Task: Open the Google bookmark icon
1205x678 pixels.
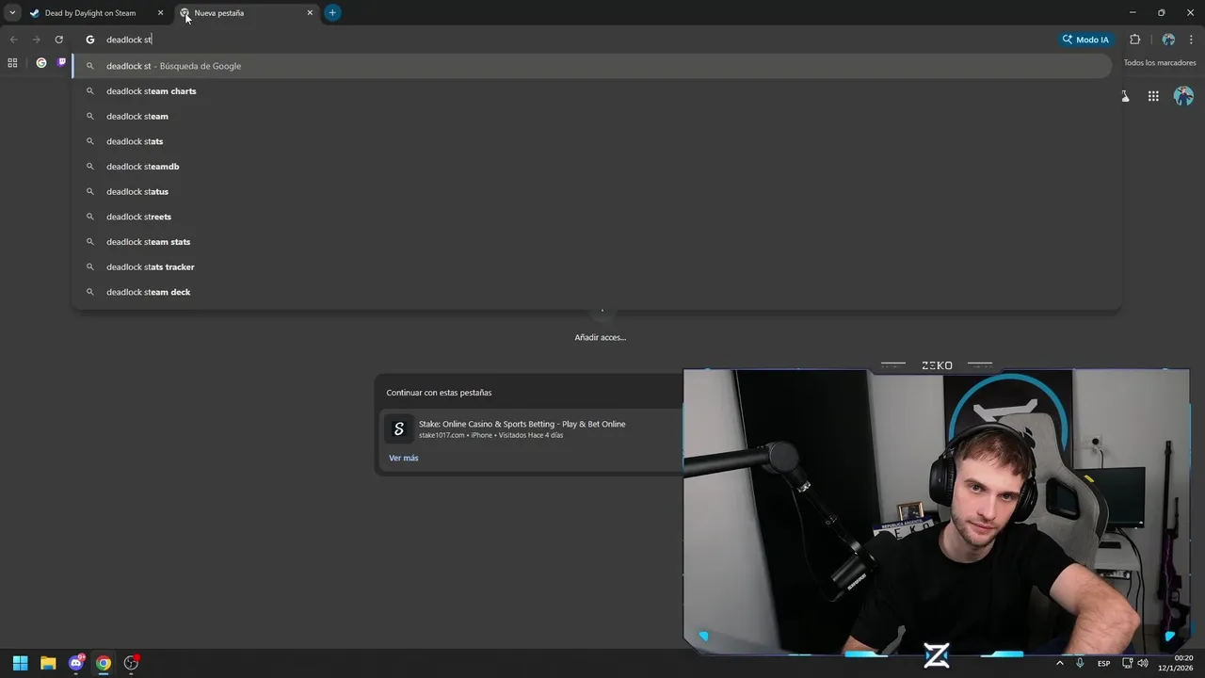Action: [x=41, y=63]
